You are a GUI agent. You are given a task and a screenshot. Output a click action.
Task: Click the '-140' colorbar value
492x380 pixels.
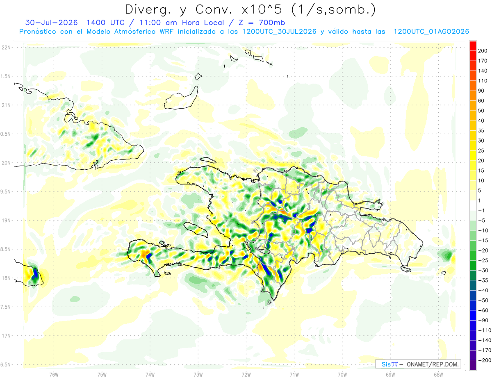(x=485, y=340)
